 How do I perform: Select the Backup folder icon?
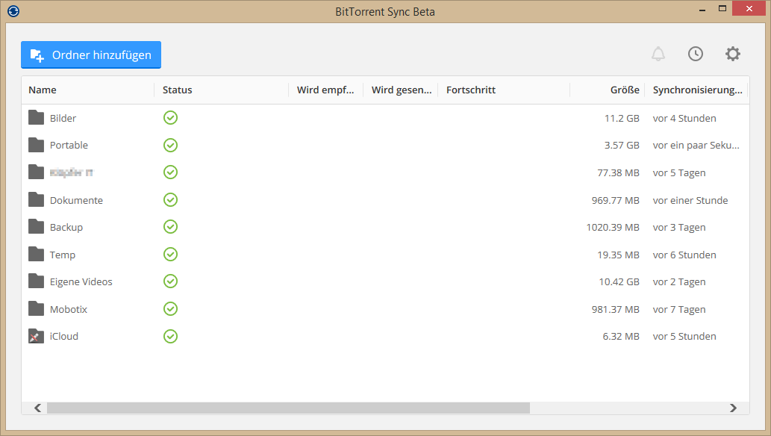36,226
